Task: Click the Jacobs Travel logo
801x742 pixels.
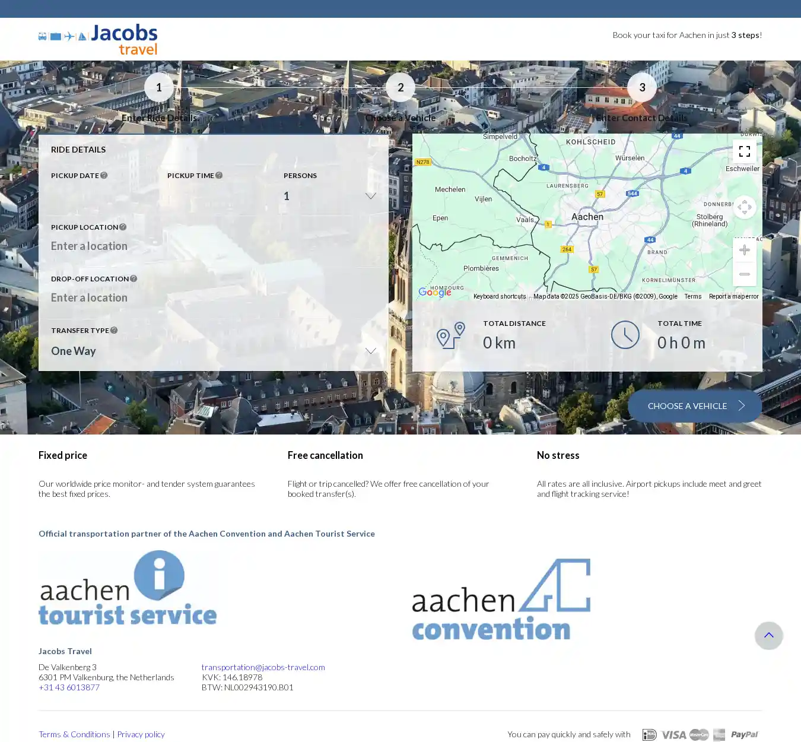Action: pyautogui.click(x=98, y=39)
